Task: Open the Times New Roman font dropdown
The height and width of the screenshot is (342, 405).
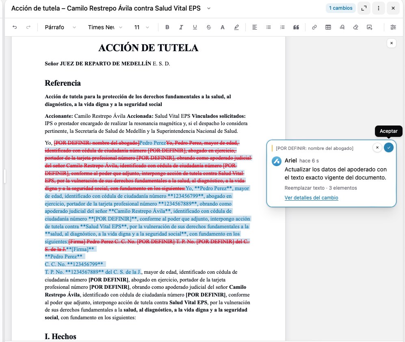Action: pyautogui.click(x=105, y=27)
